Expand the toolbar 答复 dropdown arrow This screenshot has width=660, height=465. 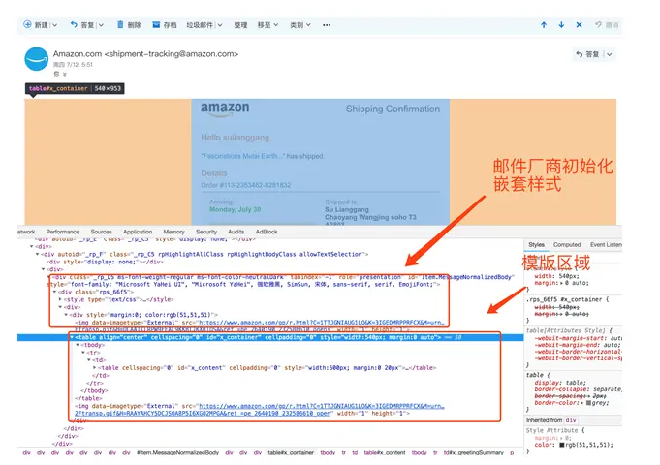101,25
